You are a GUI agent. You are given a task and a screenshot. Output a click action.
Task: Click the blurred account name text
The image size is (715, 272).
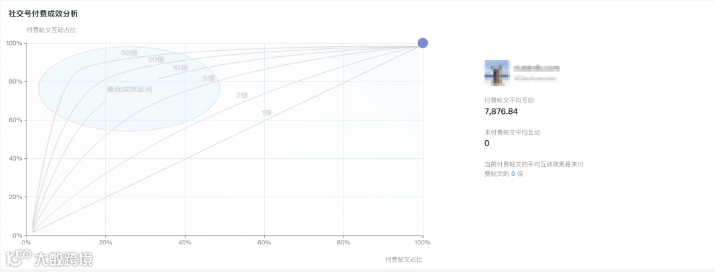[x=537, y=68]
